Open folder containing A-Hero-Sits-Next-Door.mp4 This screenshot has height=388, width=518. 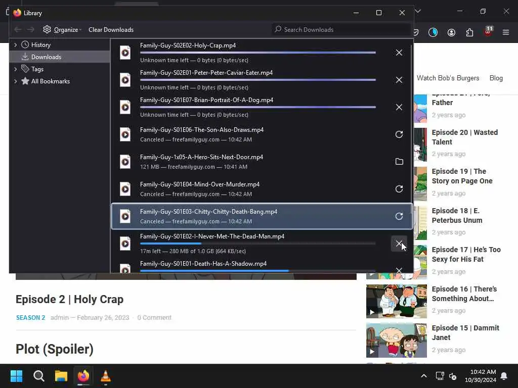(x=399, y=162)
